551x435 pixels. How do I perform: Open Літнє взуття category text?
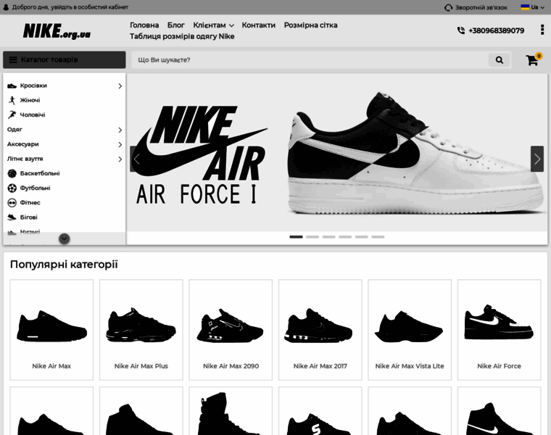[25, 159]
